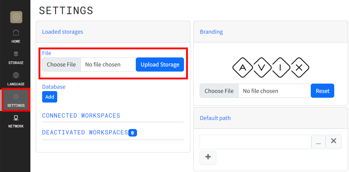This screenshot has width=349, height=172.
Task: Click the AVIX branding logo image
Action: pos(271,67)
